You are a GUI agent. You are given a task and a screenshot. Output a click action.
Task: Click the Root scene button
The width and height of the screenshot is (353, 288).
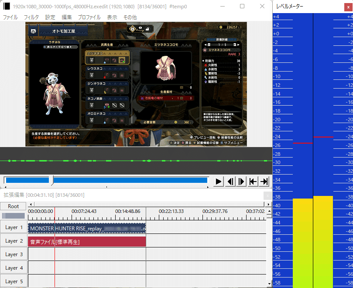(x=13, y=206)
